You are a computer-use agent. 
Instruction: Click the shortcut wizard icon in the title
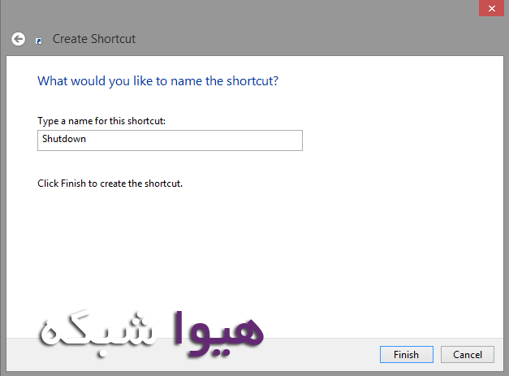38,40
